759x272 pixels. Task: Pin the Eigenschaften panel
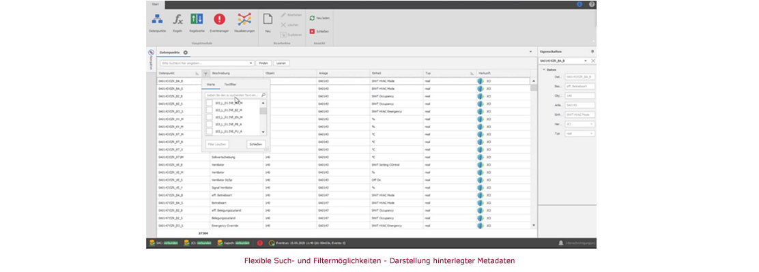592,51
